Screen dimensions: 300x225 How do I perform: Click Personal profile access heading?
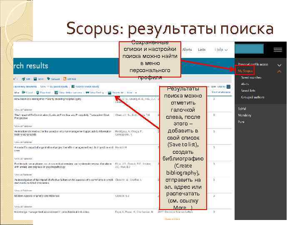[x=253, y=65]
